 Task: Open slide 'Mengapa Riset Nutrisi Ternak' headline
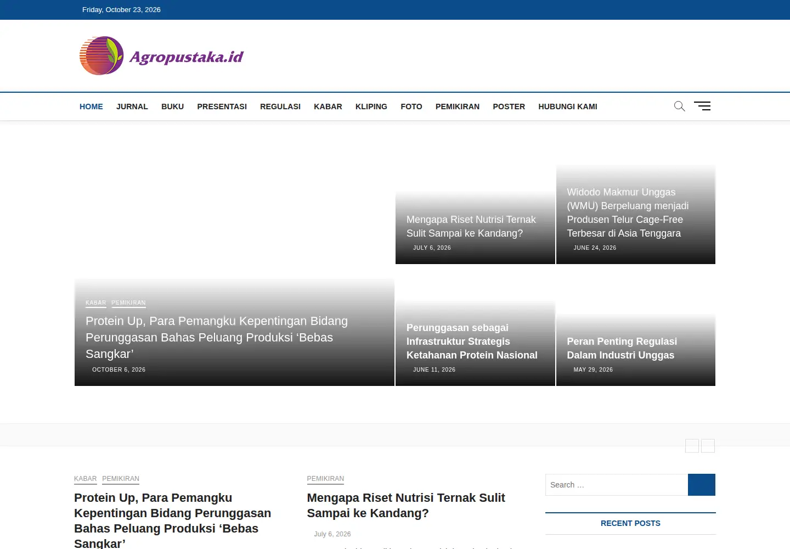471,226
